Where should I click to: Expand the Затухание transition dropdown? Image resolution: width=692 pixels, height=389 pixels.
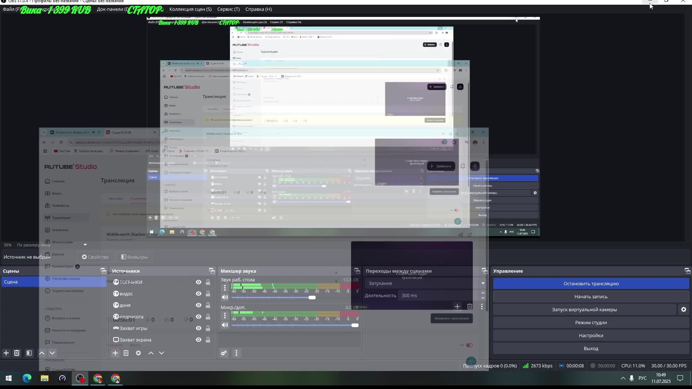click(x=483, y=283)
